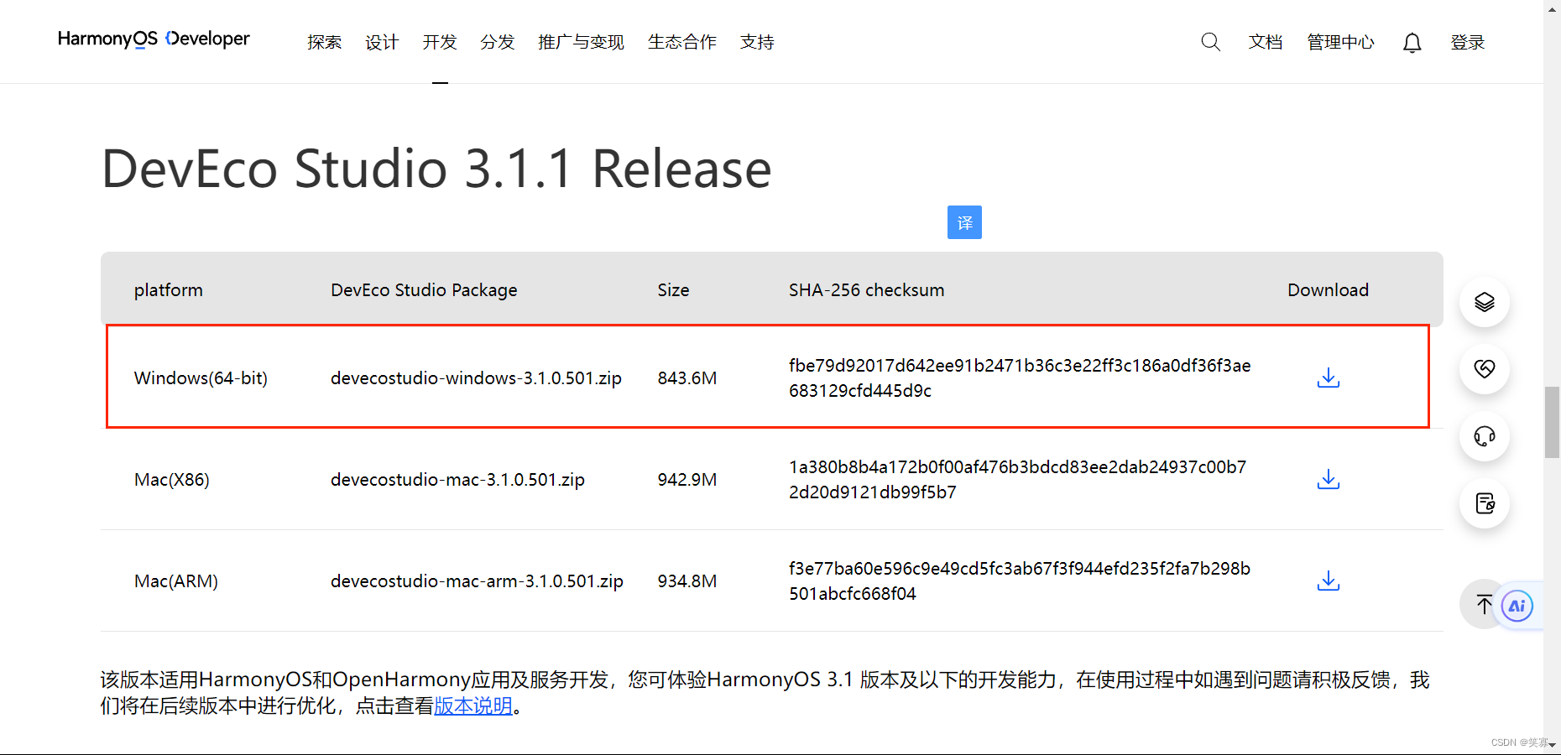Click the 登录 login link
Screen dimensions: 1561x755
point(1468,41)
